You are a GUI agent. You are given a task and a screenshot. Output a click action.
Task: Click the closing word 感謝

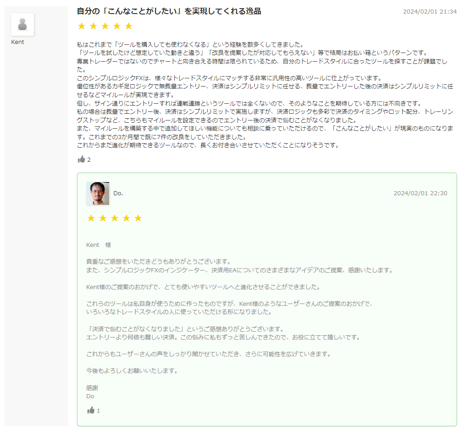[x=92, y=388]
